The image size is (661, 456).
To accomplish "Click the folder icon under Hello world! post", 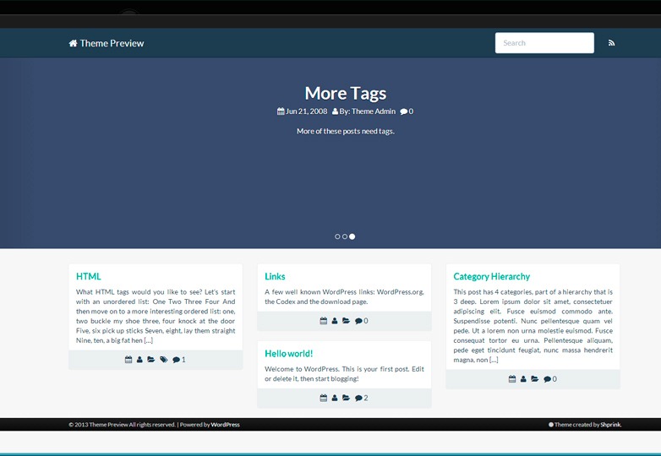I will tap(346, 398).
